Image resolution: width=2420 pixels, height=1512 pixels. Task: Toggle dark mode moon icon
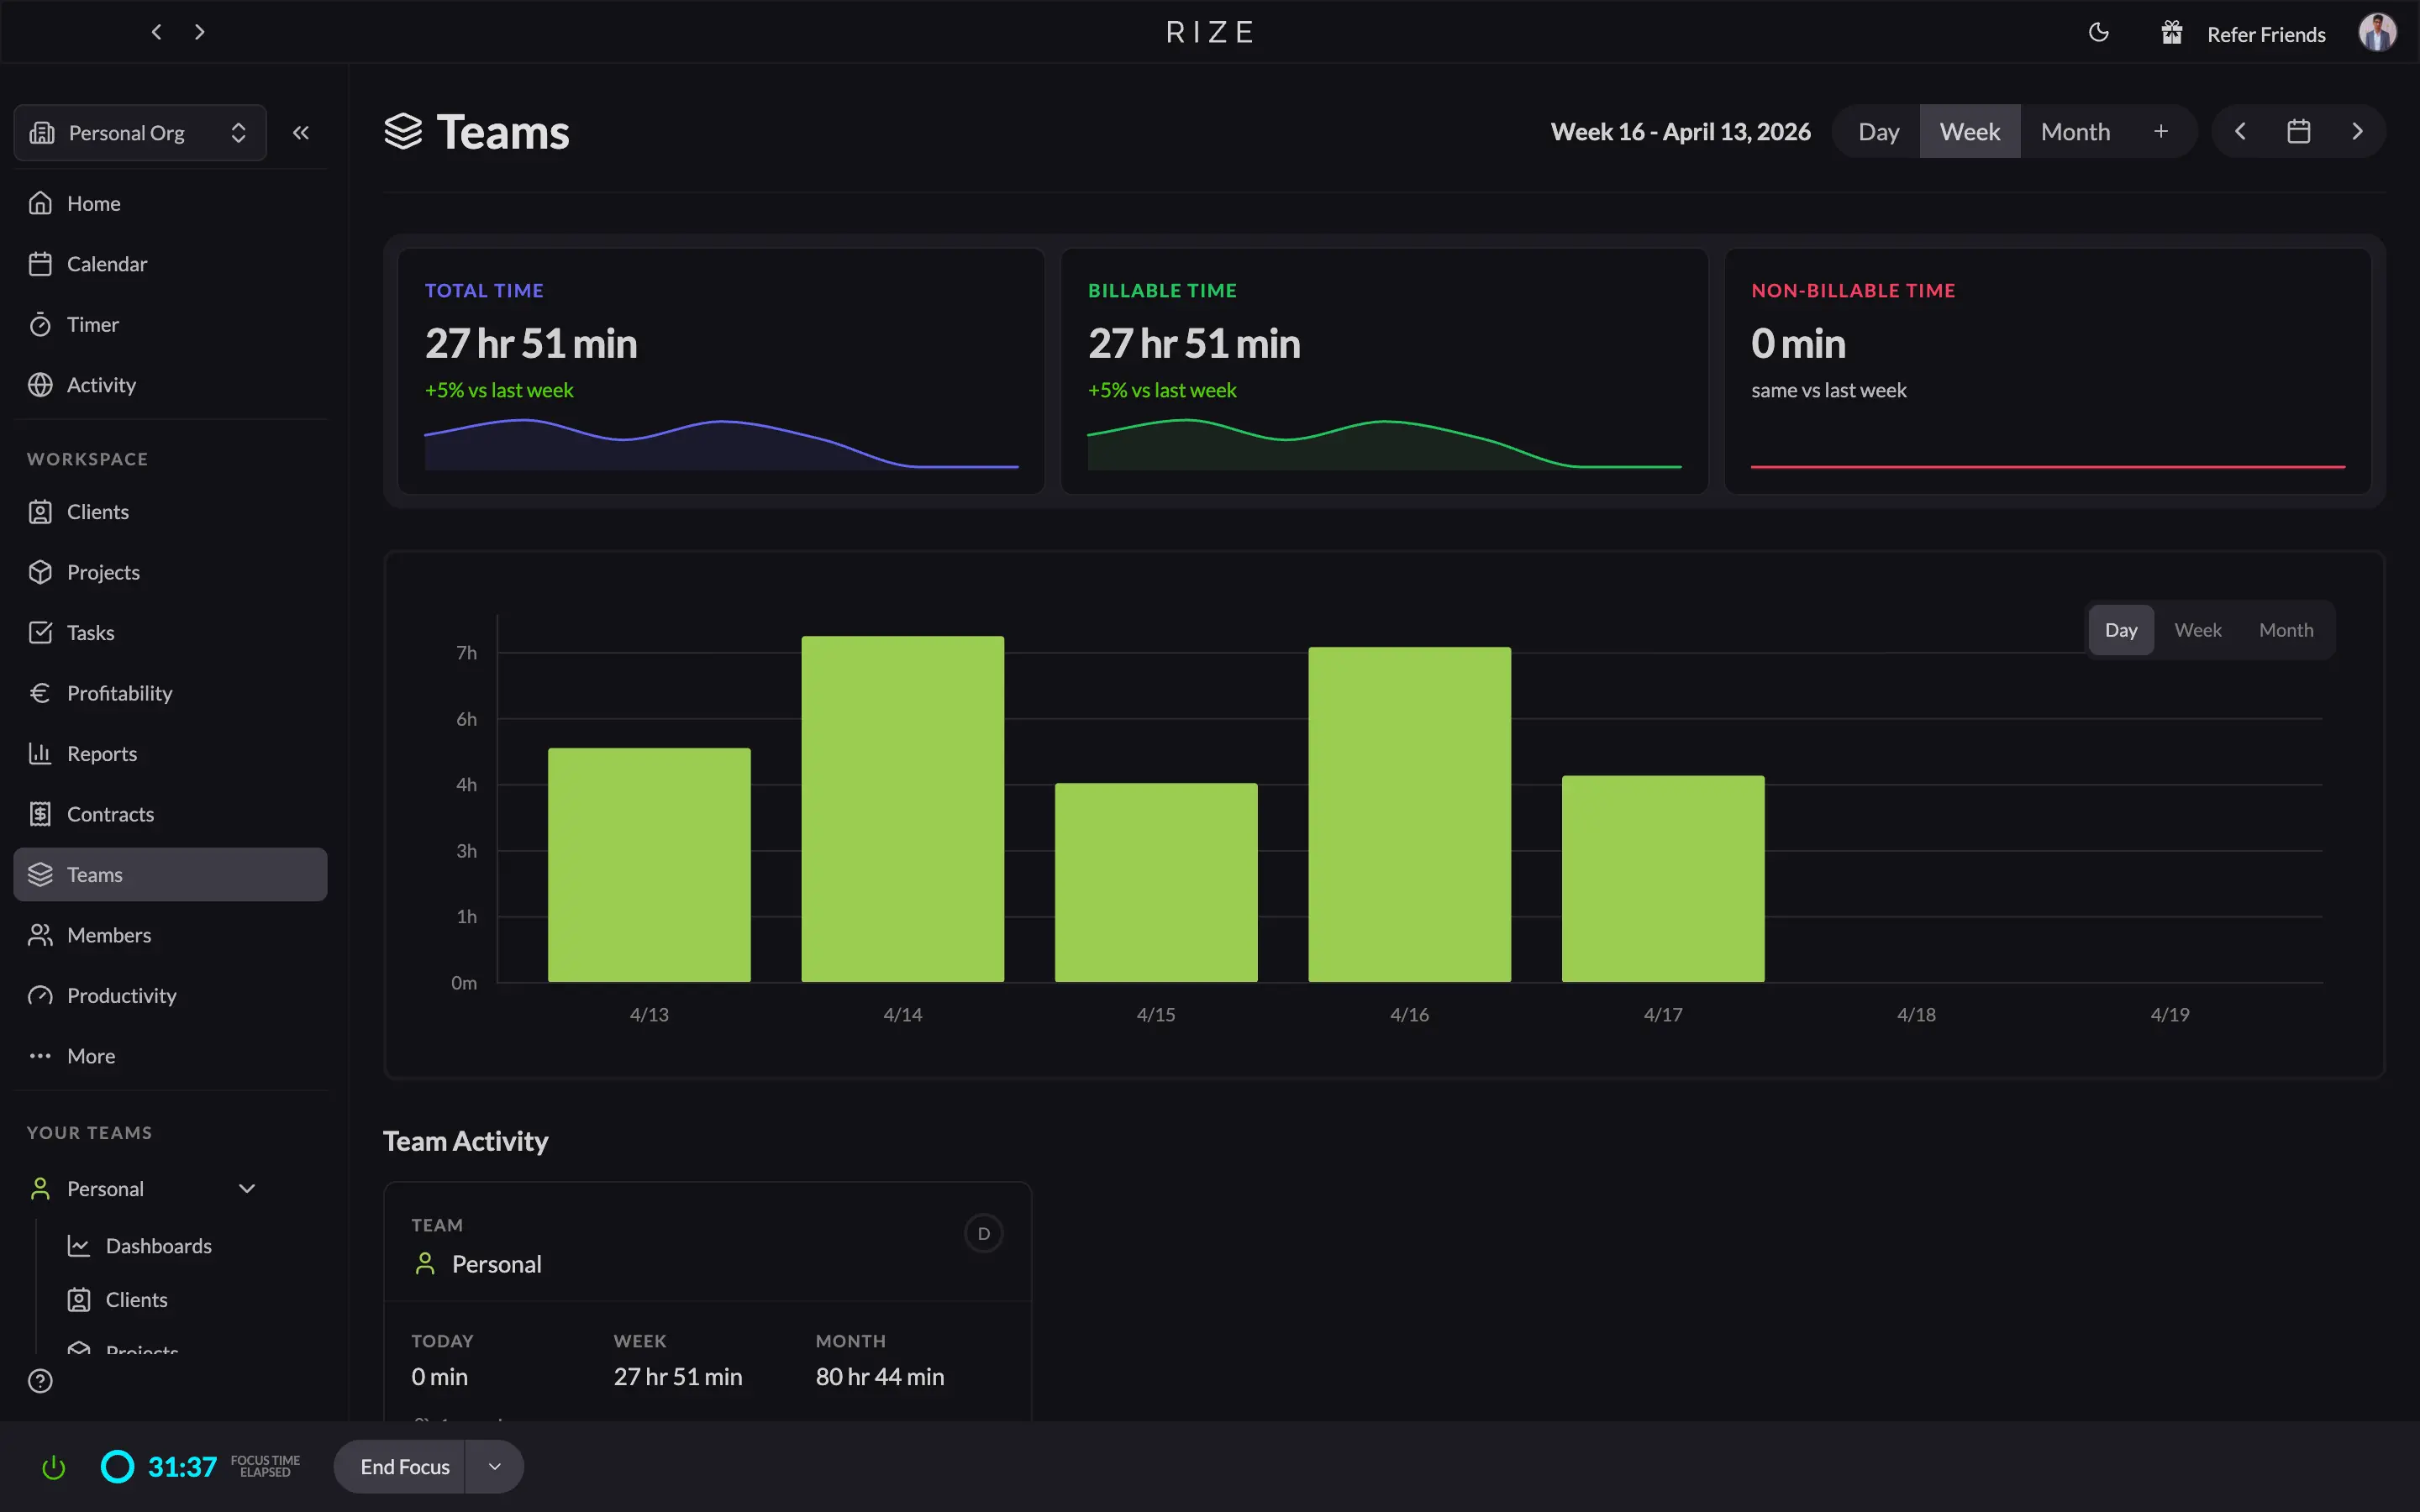pyautogui.click(x=2098, y=33)
